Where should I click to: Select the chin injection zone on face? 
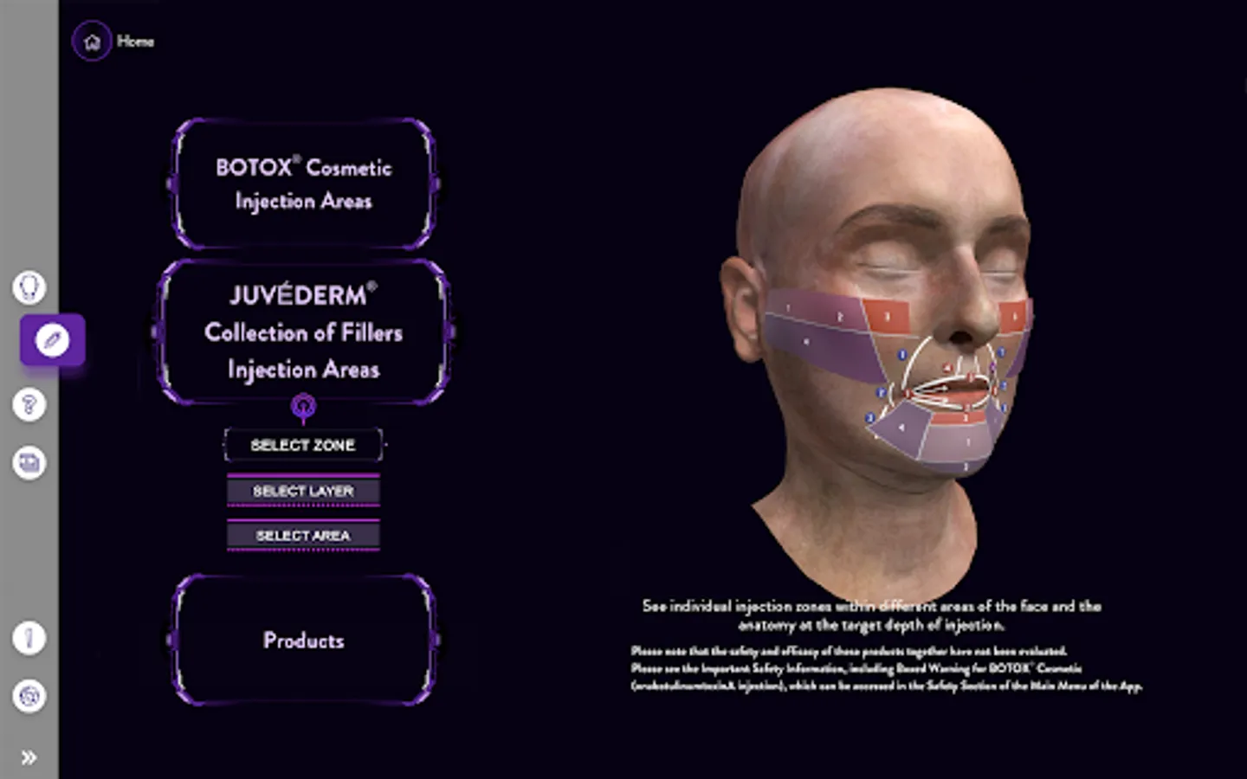[x=959, y=443]
